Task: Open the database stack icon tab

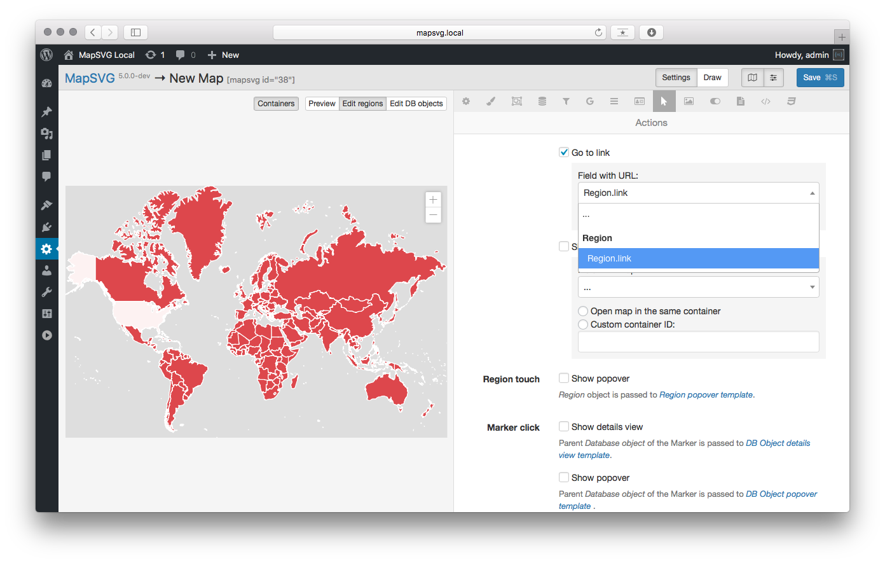Action: point(542,101)
